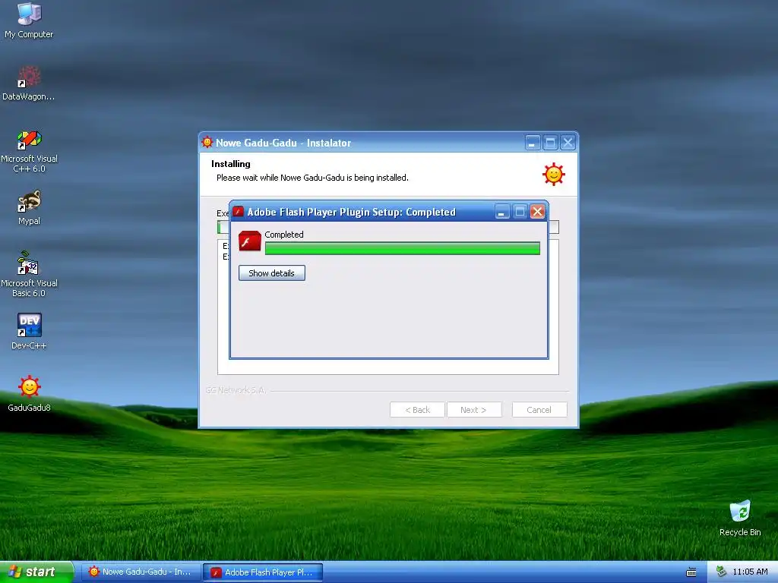Screen dimensions: 778x583
Task: Click the Completed status label
Action: [284, 235]
